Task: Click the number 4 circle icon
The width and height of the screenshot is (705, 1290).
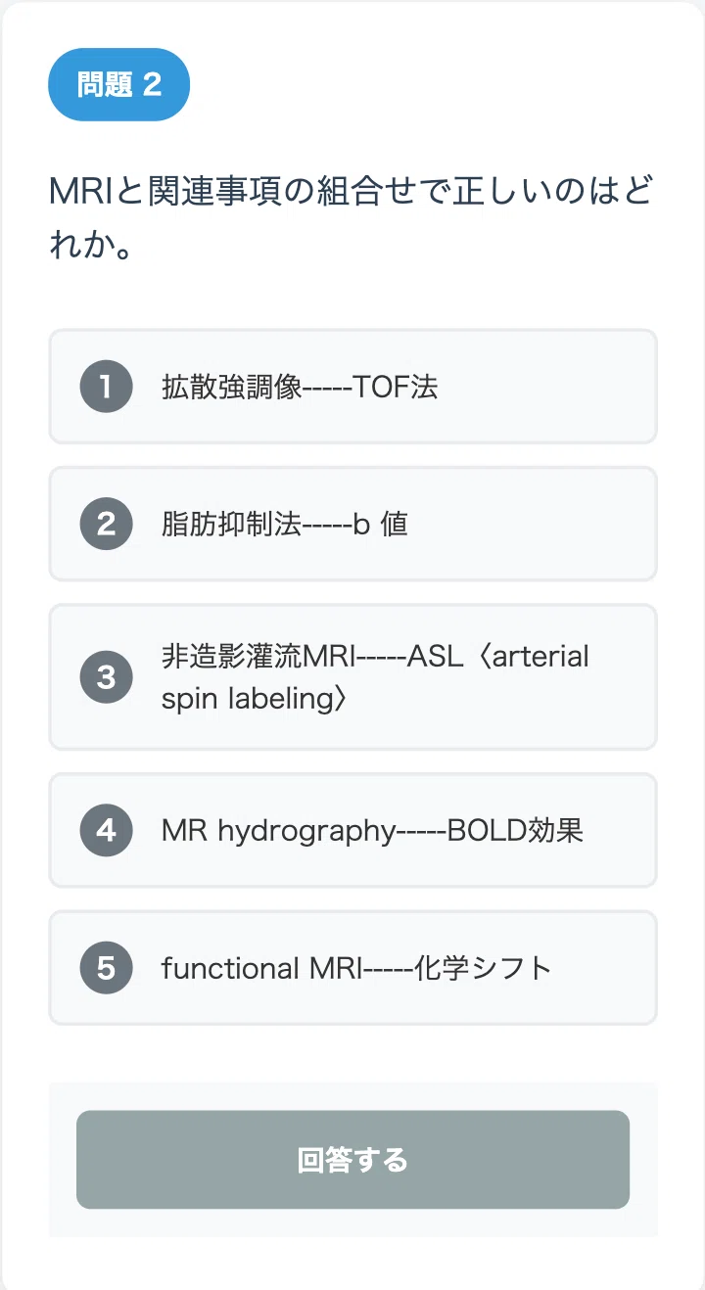Action: click(106, 830)
